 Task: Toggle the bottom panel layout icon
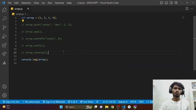coord(166,3)
